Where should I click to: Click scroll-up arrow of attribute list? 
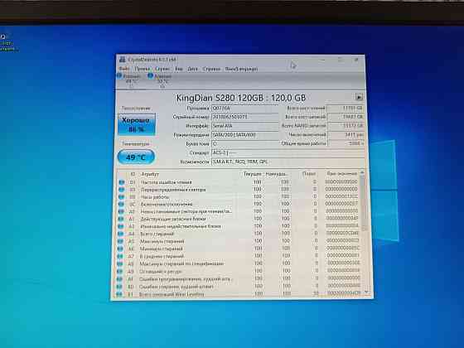tap(362, 173)
